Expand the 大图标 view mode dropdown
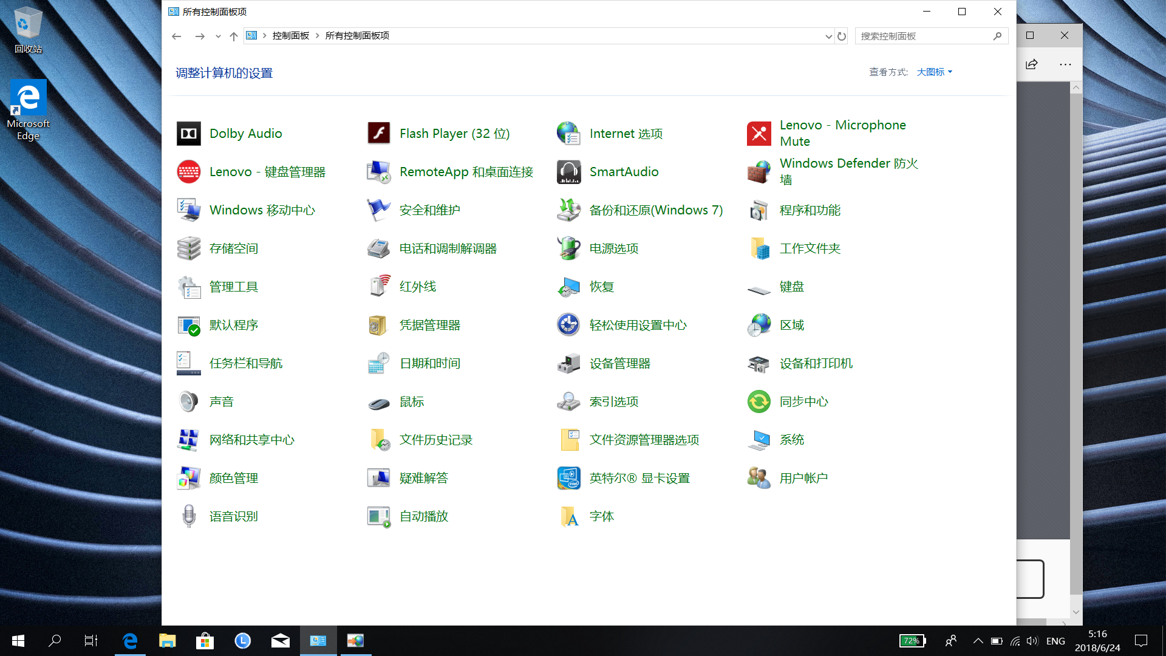1166x656 pixels. (x=935, y=72)
